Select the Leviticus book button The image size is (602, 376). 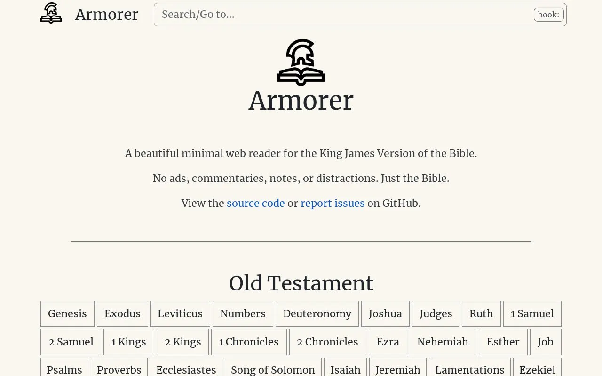coord(180,313)
